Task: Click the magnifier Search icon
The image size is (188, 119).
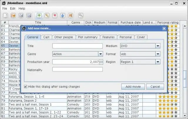Action: tap(80, 15)
